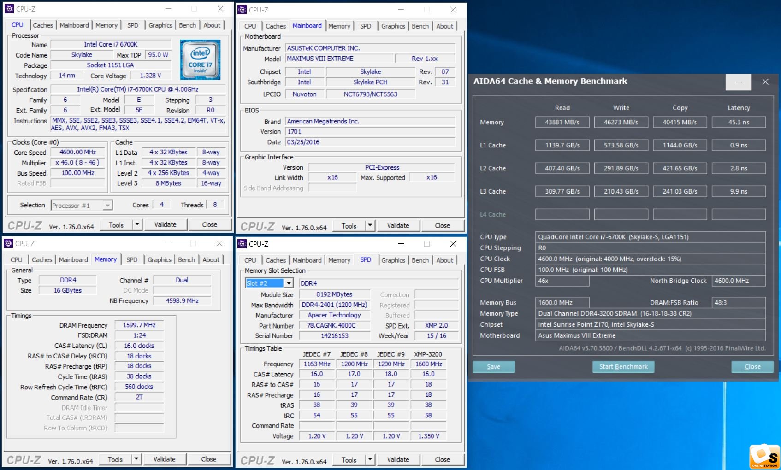This screenshot has width=781, height=470.
Task: Click Memory Read value 43881 MB/s
Action: pyautogui.click(x=562, y=122)
